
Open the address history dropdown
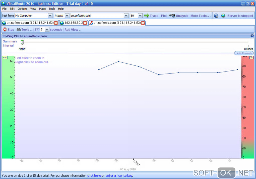pos(126,16)
